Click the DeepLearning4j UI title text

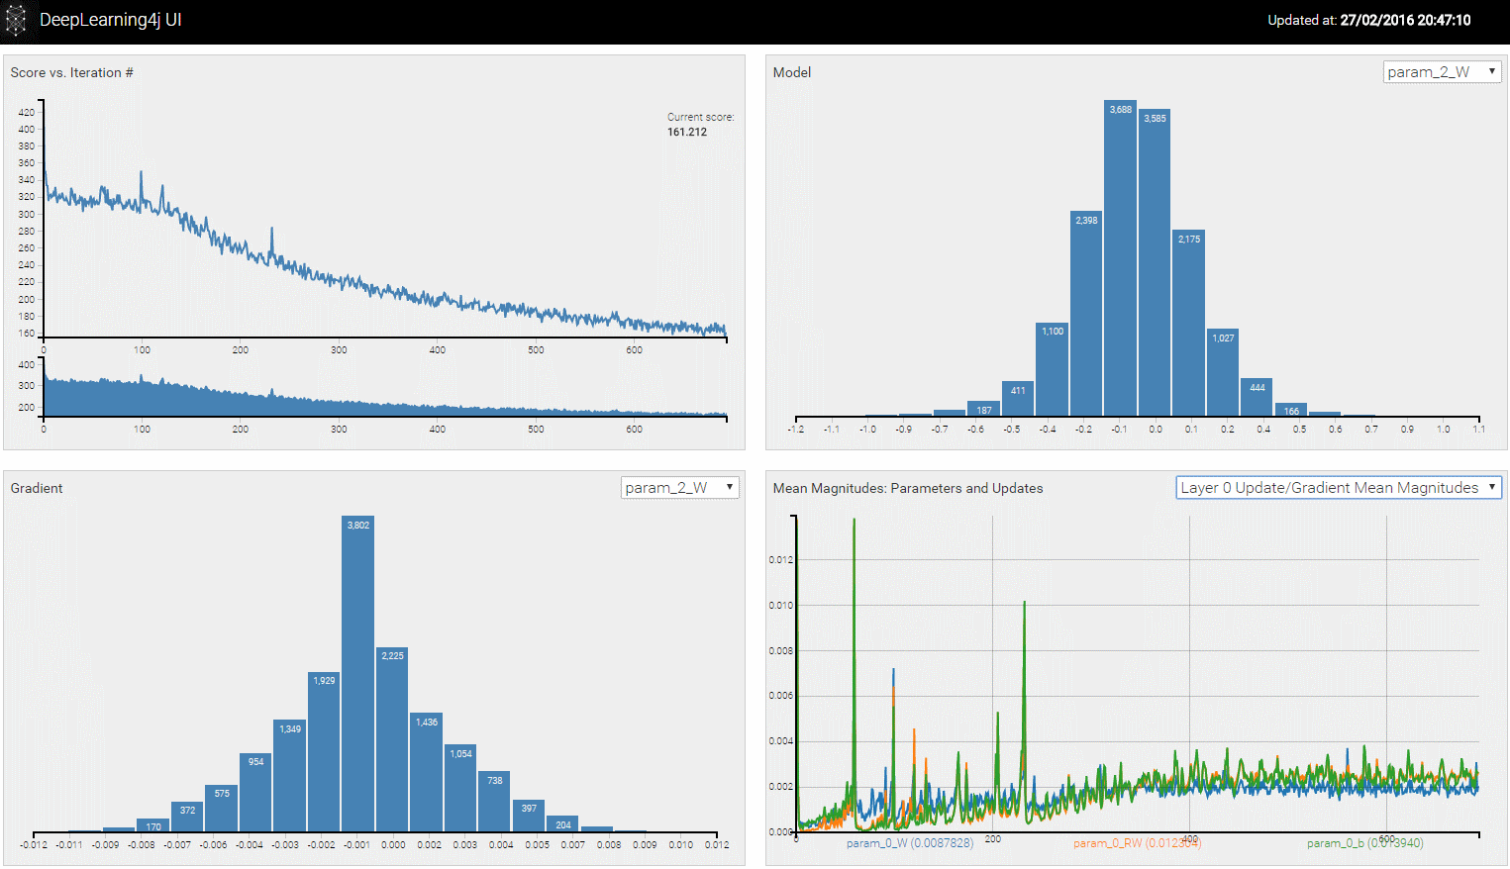pos(110,20)
